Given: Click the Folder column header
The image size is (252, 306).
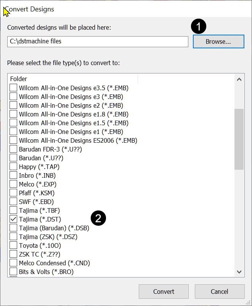Looking at the screenshot, I should pyautogui.click(x=72, y=79).
